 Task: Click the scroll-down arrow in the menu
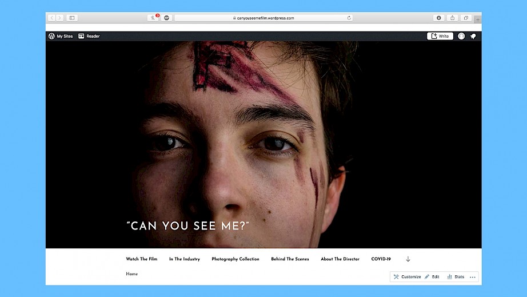[408, 259]
